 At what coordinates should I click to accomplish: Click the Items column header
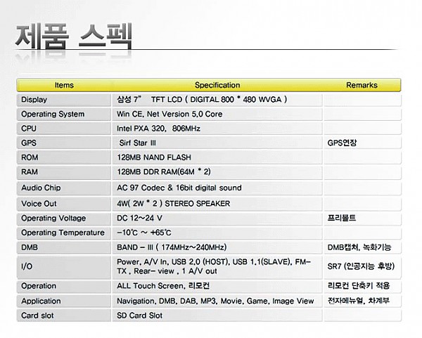pyautogui.click(x=64, y=85)
